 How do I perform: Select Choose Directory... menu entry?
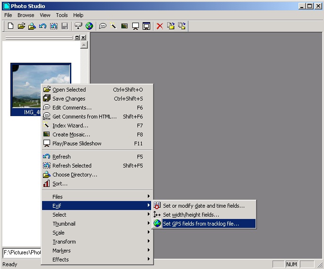(x=97, y=175)
